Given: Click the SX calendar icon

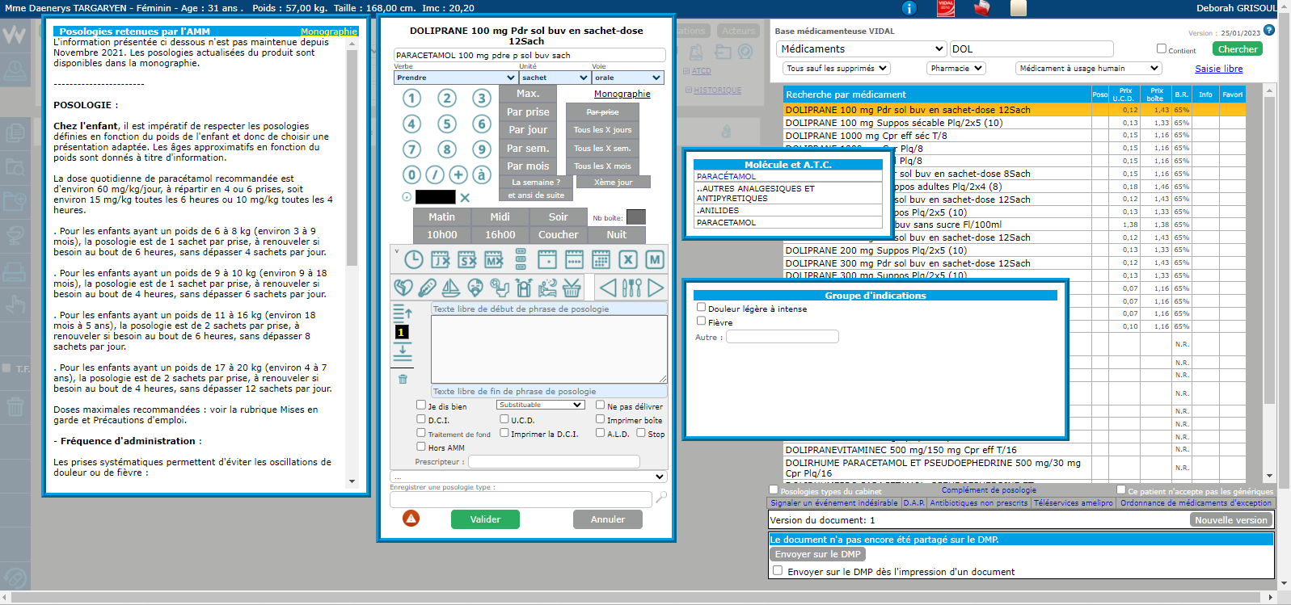Looking at the screenshot, I should (x=467, y=259).
